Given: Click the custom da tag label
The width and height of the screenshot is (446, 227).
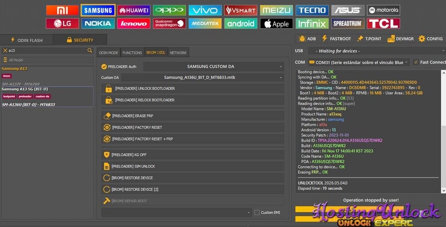Looking at the screenshot, I should point(42,97).
